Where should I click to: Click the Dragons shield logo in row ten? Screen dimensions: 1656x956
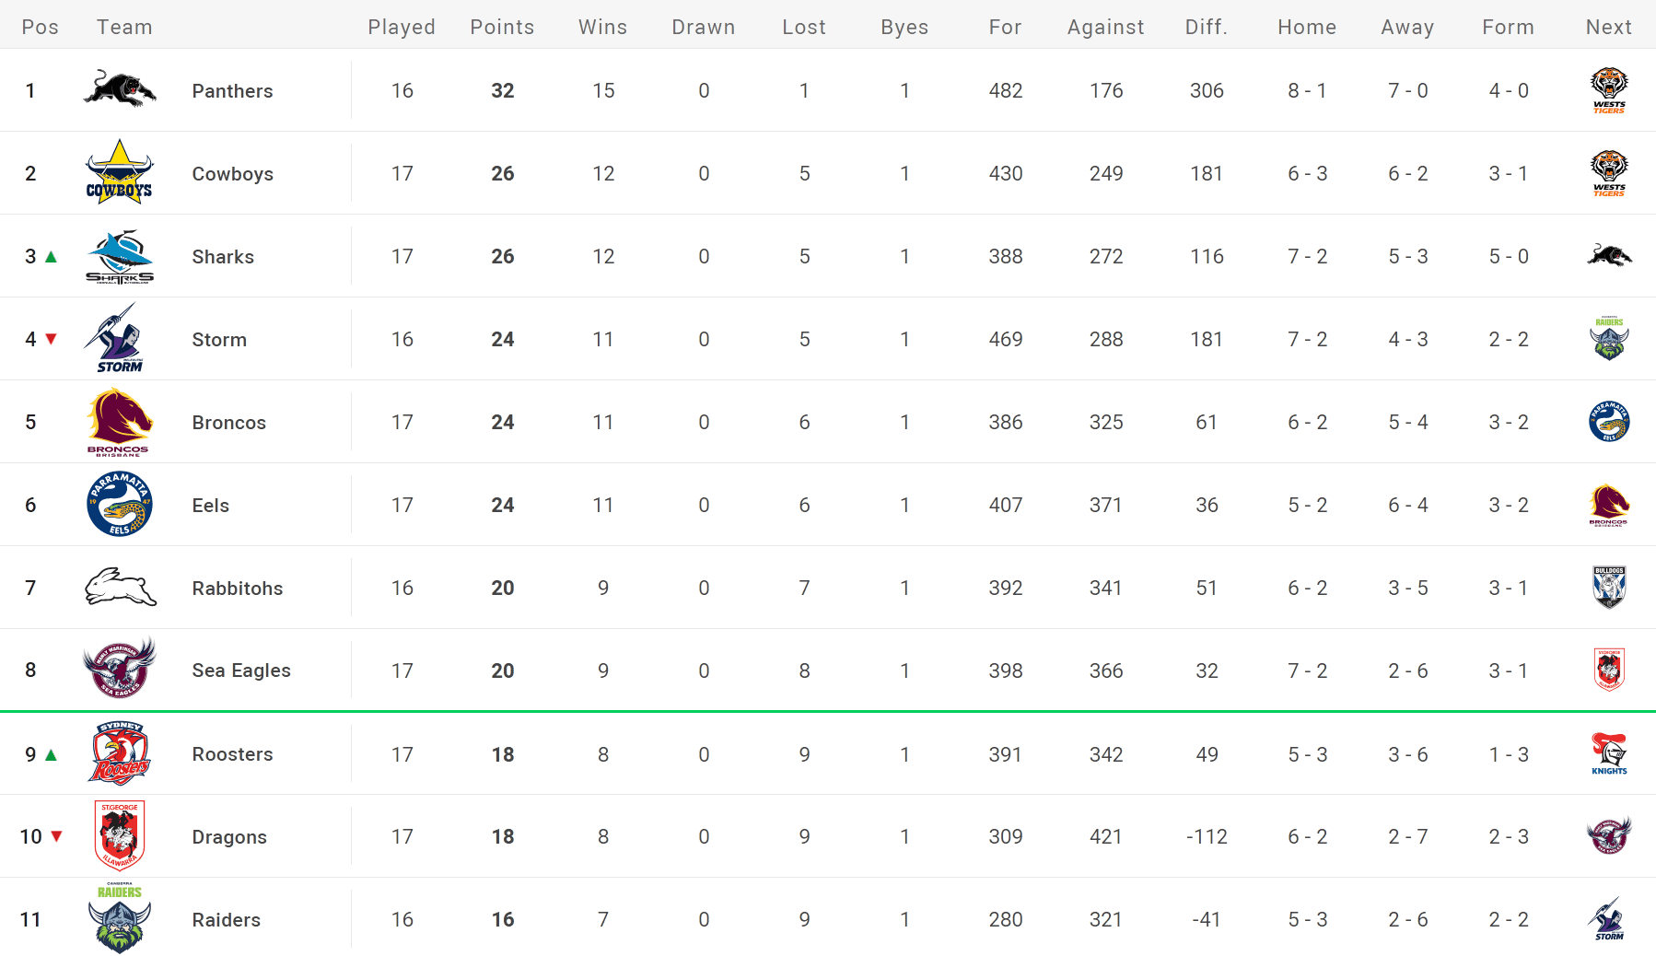pyautogui.click(x=120, y=834)
